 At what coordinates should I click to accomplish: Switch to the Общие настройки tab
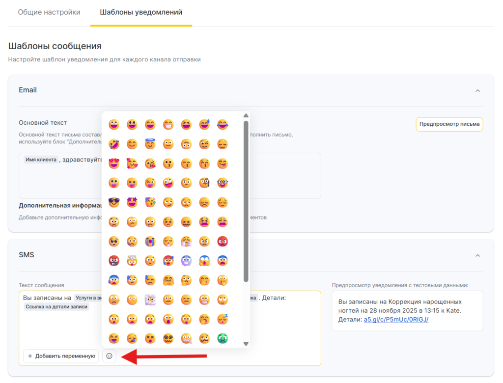click(49, 12)
